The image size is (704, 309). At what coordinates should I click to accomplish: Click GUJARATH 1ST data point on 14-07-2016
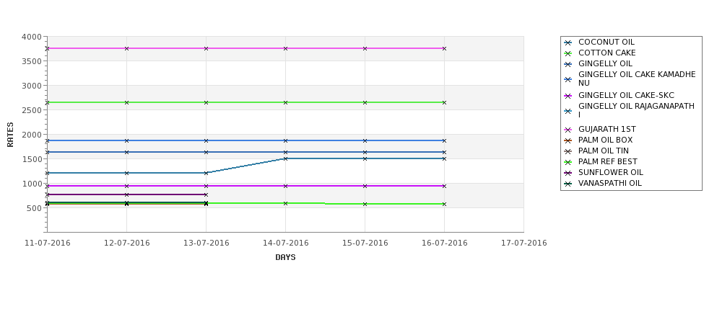[285, 48]
